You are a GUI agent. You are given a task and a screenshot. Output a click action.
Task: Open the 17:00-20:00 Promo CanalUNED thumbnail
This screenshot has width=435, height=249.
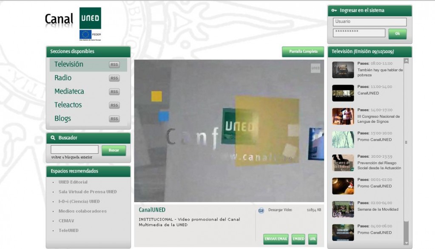coord(343,140)
